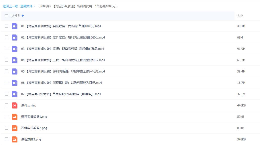Viewport: 260px width, 149px height.
Task: Open the image 课程实操数据1.png
Action: pyautogui.click(x=34, y=117)
